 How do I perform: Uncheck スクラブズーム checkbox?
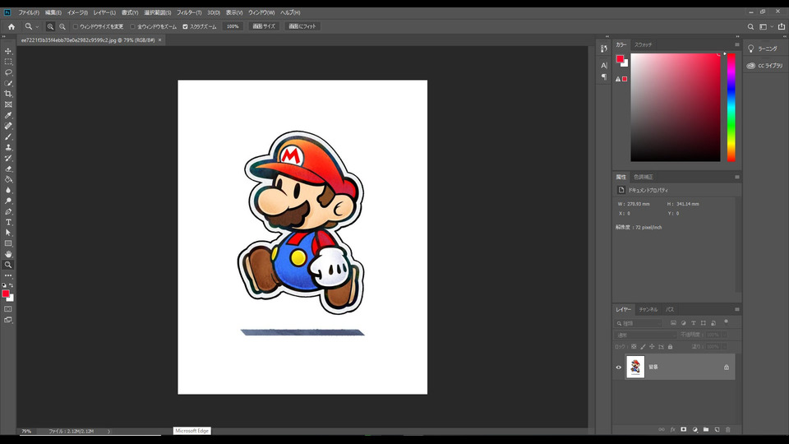185,26
